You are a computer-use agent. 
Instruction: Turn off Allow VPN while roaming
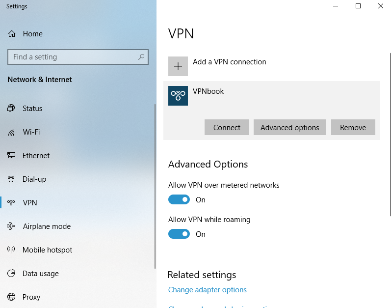pos(179,234)
